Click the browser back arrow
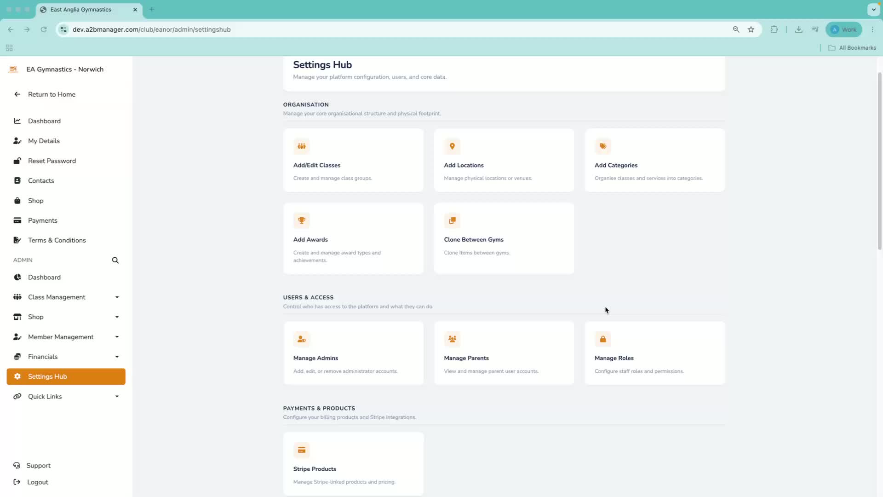Screen dimensions: 883x497 point(11,29)
